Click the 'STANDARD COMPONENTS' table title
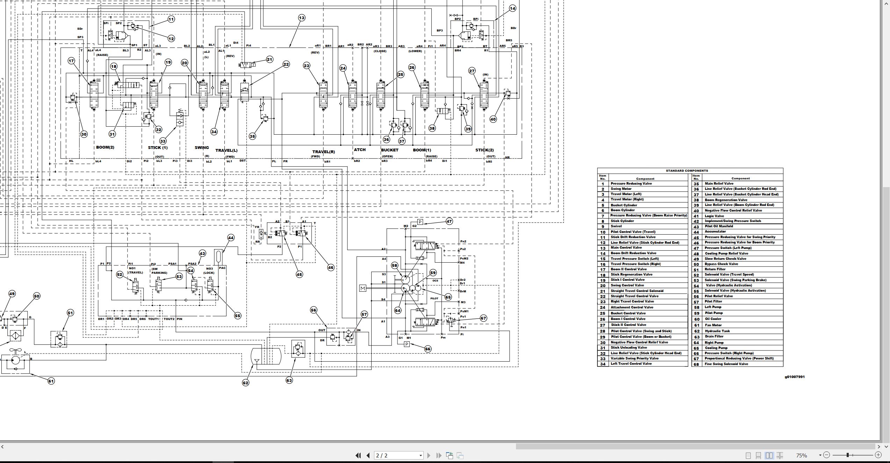Image resolution: width=890 pixels, height=463 pixels. click(687, 171)
